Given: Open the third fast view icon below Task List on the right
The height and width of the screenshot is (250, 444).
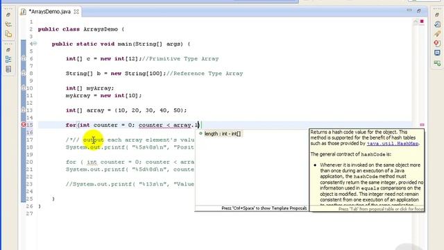Looking at the screenshot, I should pos(437,34).
